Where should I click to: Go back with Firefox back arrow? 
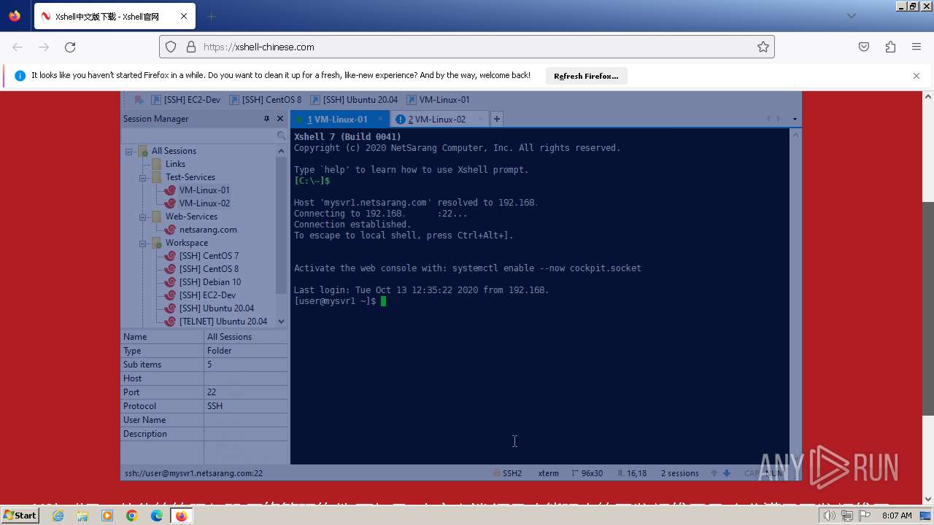(x=18, y=47)
